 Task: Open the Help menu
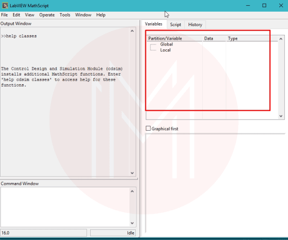(x=101, y=15)
